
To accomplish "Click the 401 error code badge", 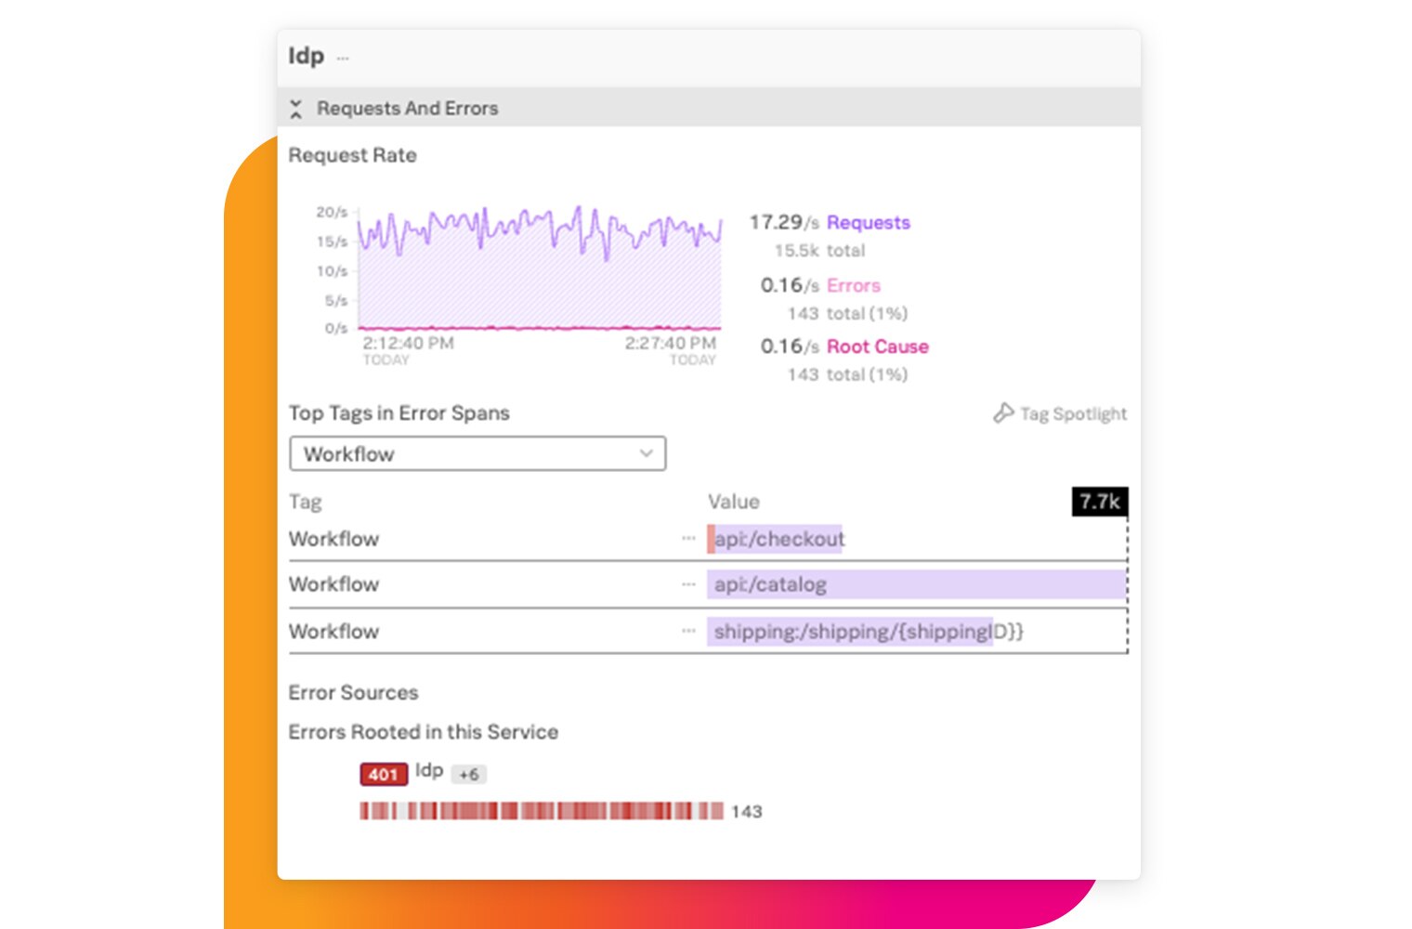I will [x=383, y=774].
